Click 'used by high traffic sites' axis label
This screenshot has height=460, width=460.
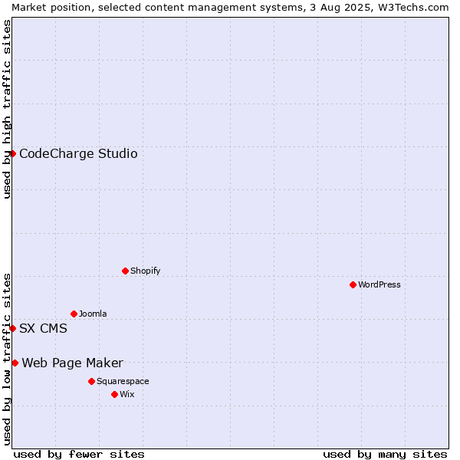6,109
